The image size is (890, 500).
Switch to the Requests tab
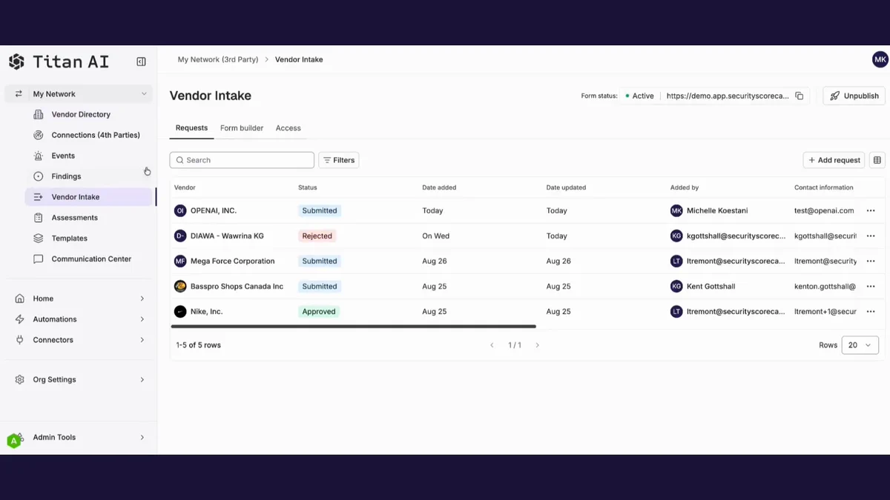[191, 128]
